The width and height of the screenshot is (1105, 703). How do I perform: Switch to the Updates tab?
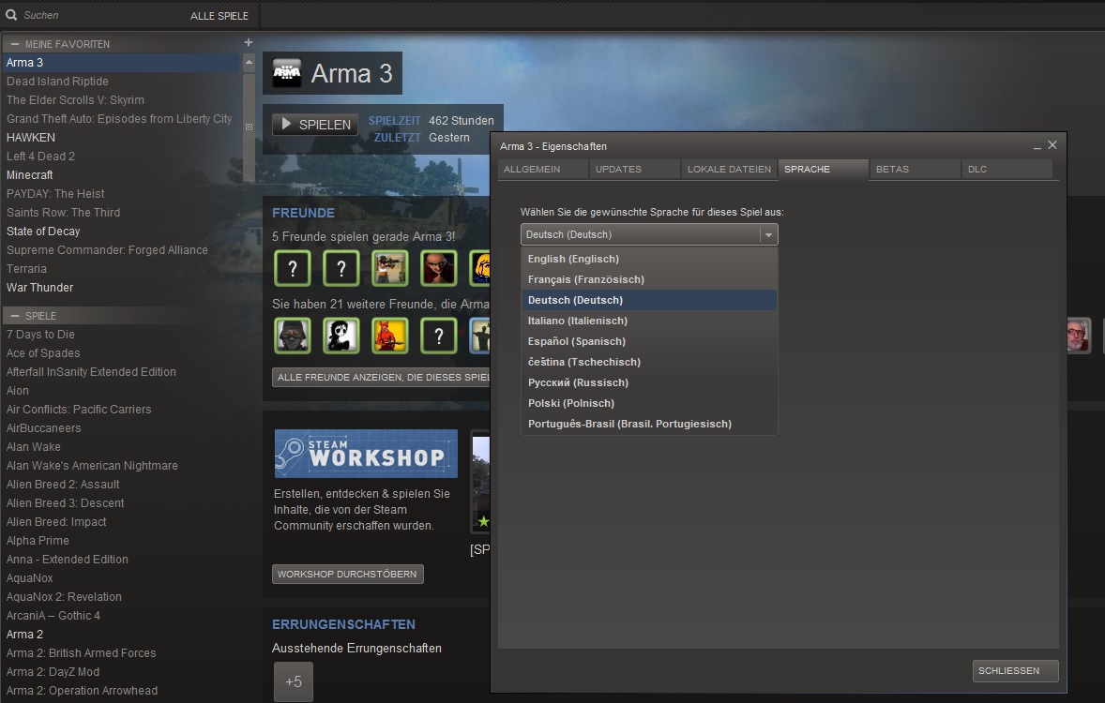click(635, 169)
